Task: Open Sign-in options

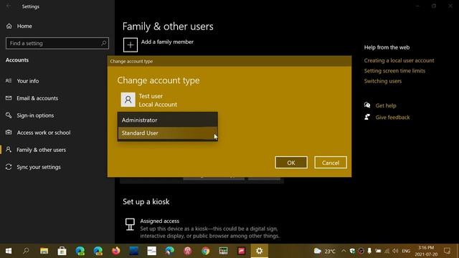Action: point(35,115)
